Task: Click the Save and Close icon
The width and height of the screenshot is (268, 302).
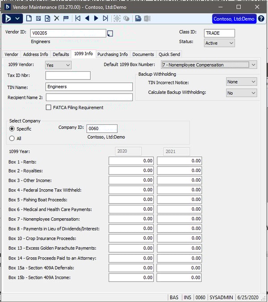Action: click(x=47, y=18)
